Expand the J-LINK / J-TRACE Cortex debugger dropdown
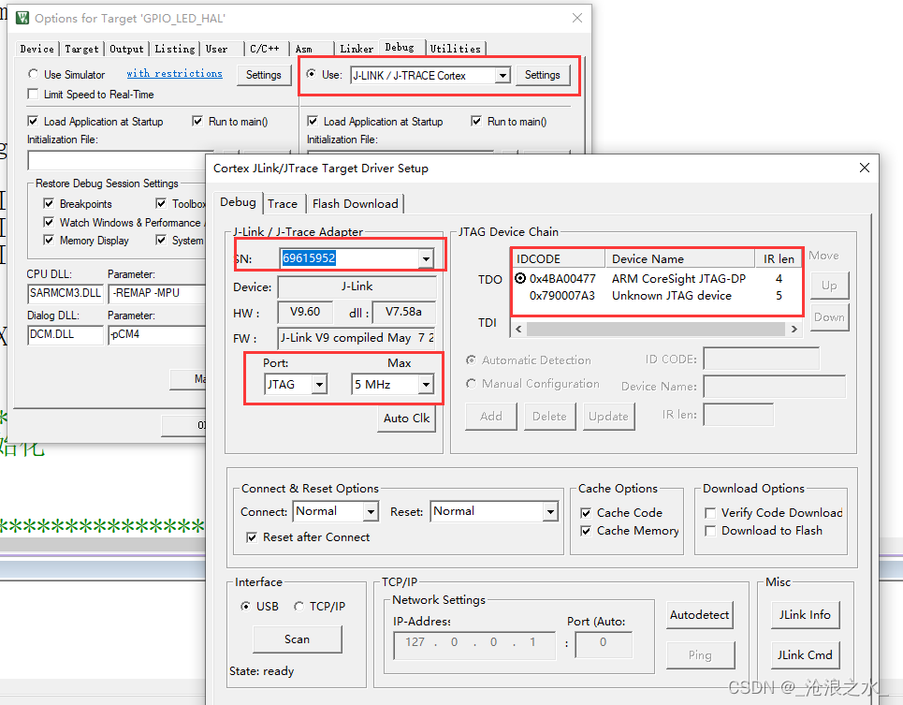903x705 pixels. pos(503,76)
